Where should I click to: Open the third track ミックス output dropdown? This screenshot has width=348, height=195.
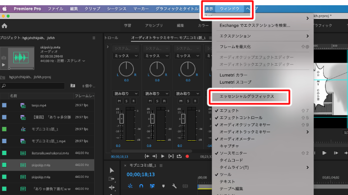click(x=187, y=56)
